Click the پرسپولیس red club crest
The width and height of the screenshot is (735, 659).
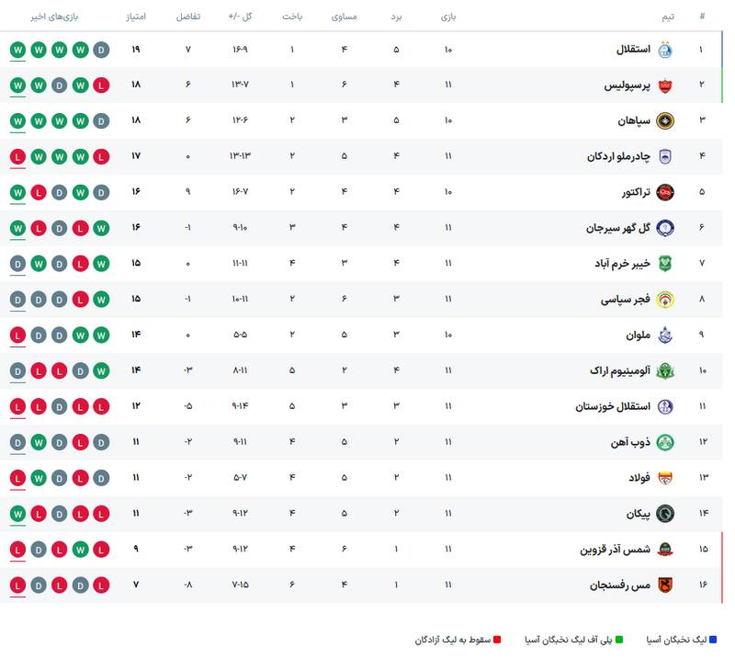coord(666,85)
